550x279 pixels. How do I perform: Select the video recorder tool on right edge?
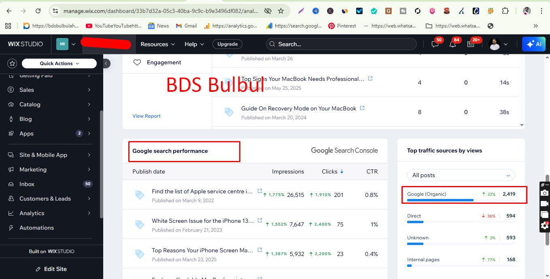click(x=544, y=204)
